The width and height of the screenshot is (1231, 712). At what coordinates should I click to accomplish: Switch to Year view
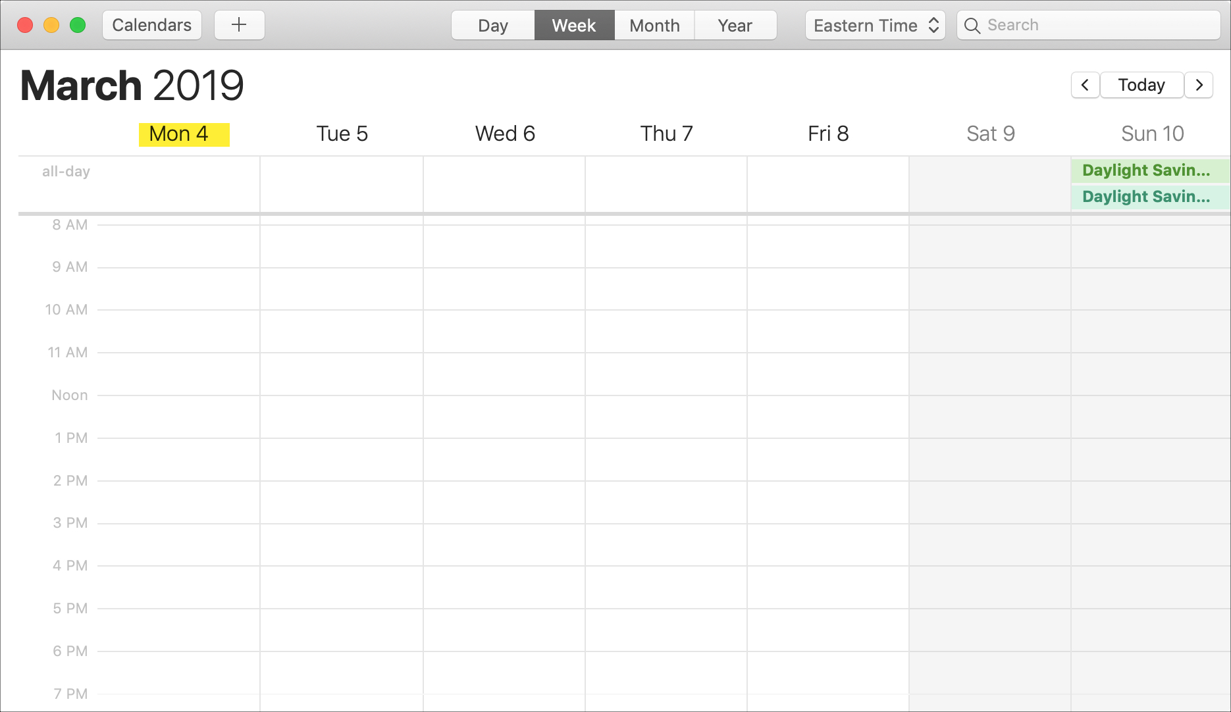coord(735,25)
